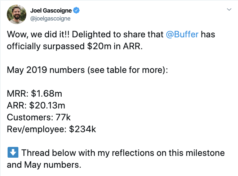Click the "Thread below with my reflections" text

[x=88, y=153]
